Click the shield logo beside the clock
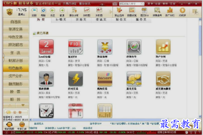The image size is (203, 135). tap(9, 12)
